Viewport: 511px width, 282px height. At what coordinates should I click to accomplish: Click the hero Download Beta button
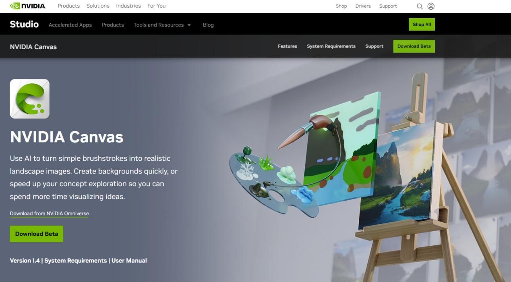pyautogui.click(x=37, y=234)
